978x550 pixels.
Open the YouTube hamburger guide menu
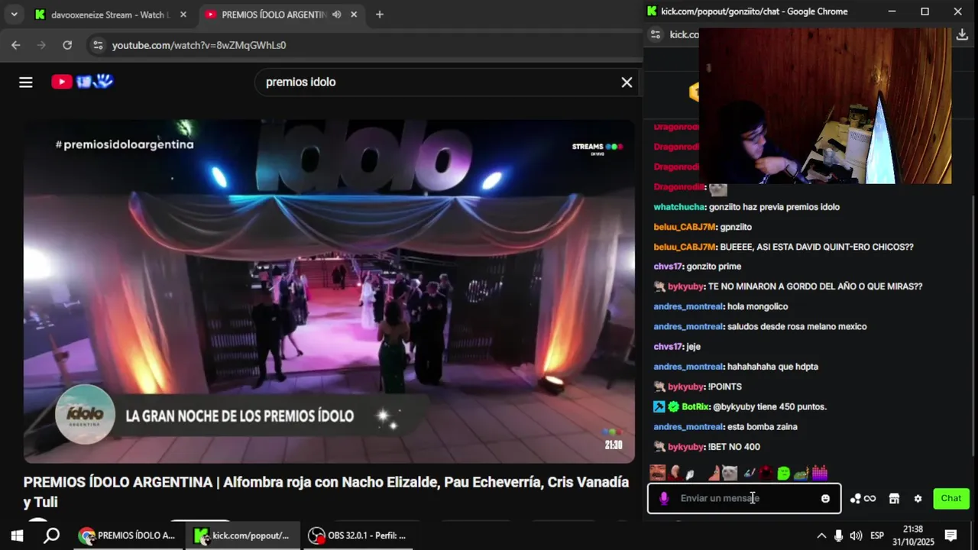click(26, 82)
